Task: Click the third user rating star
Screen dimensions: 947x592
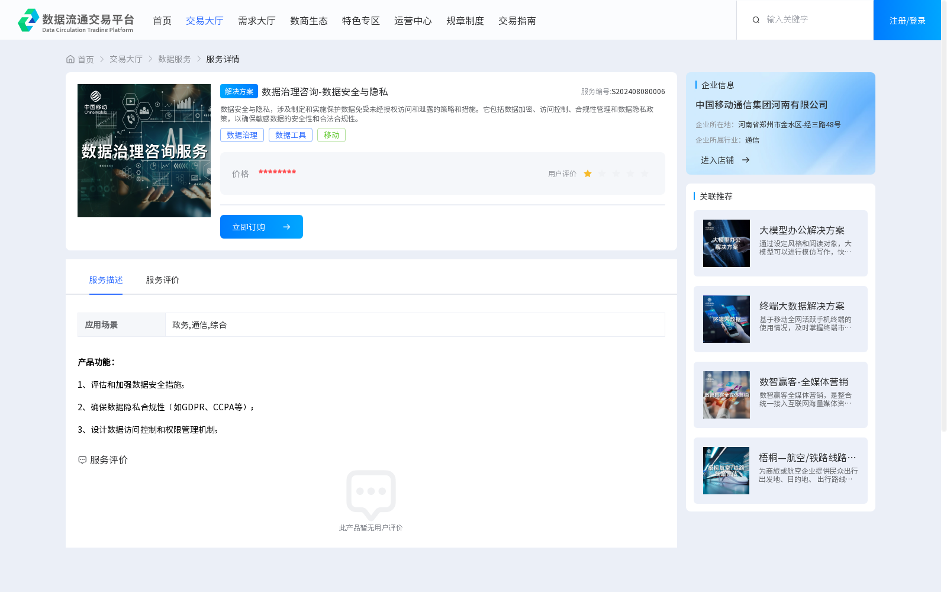Action: pyautogui.click(x=616, y=173)
